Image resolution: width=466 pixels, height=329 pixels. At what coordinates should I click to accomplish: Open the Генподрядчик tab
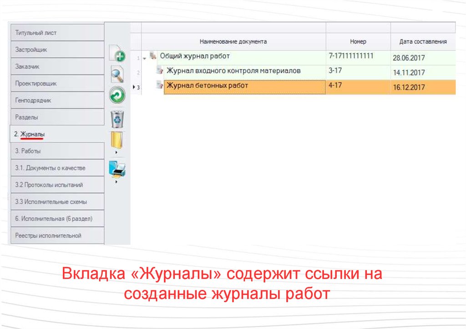(57, 101)
